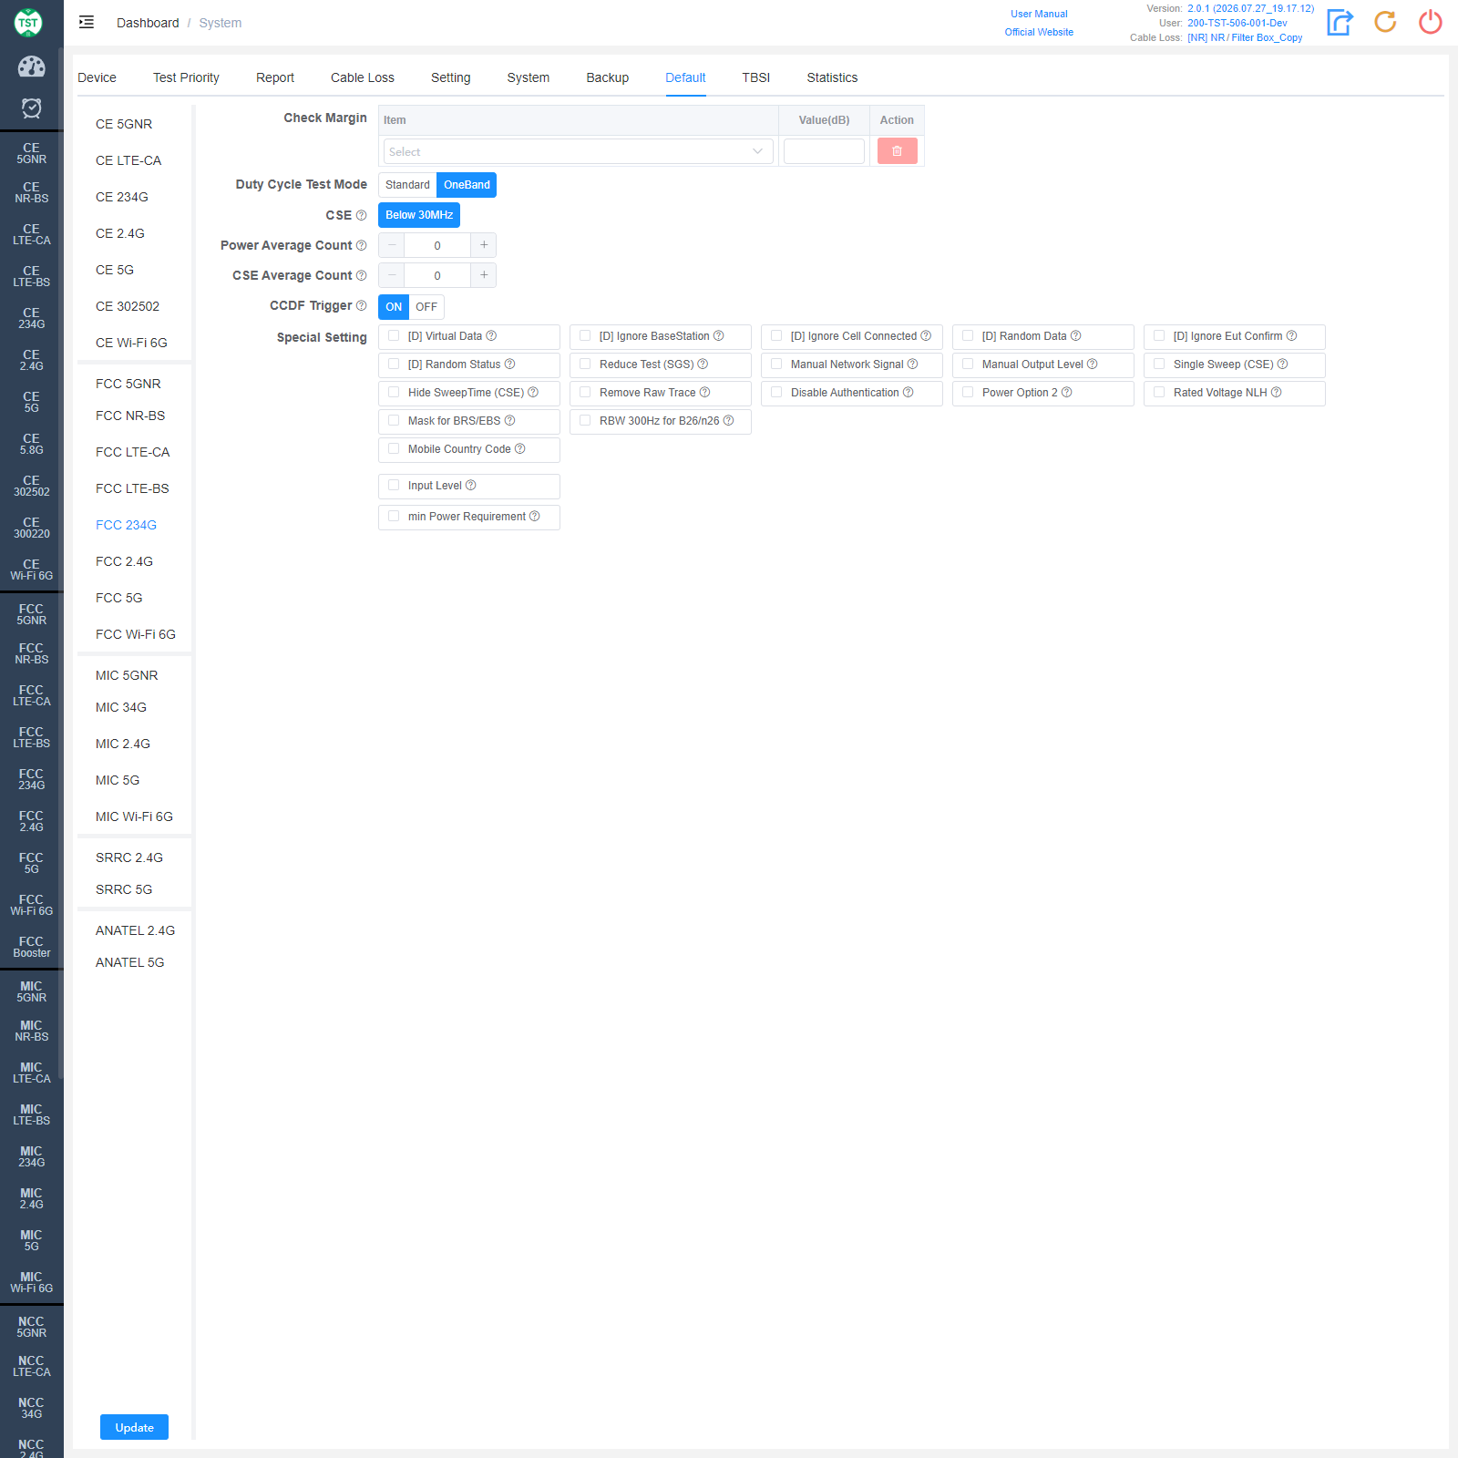1458x1458 pixels.
Task: Open the alarm clock sidebar icon
Action: 31,108
